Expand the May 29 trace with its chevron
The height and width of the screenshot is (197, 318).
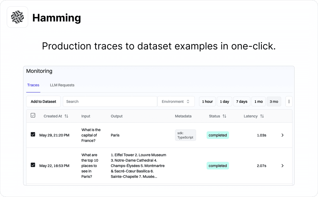(282, 135)
